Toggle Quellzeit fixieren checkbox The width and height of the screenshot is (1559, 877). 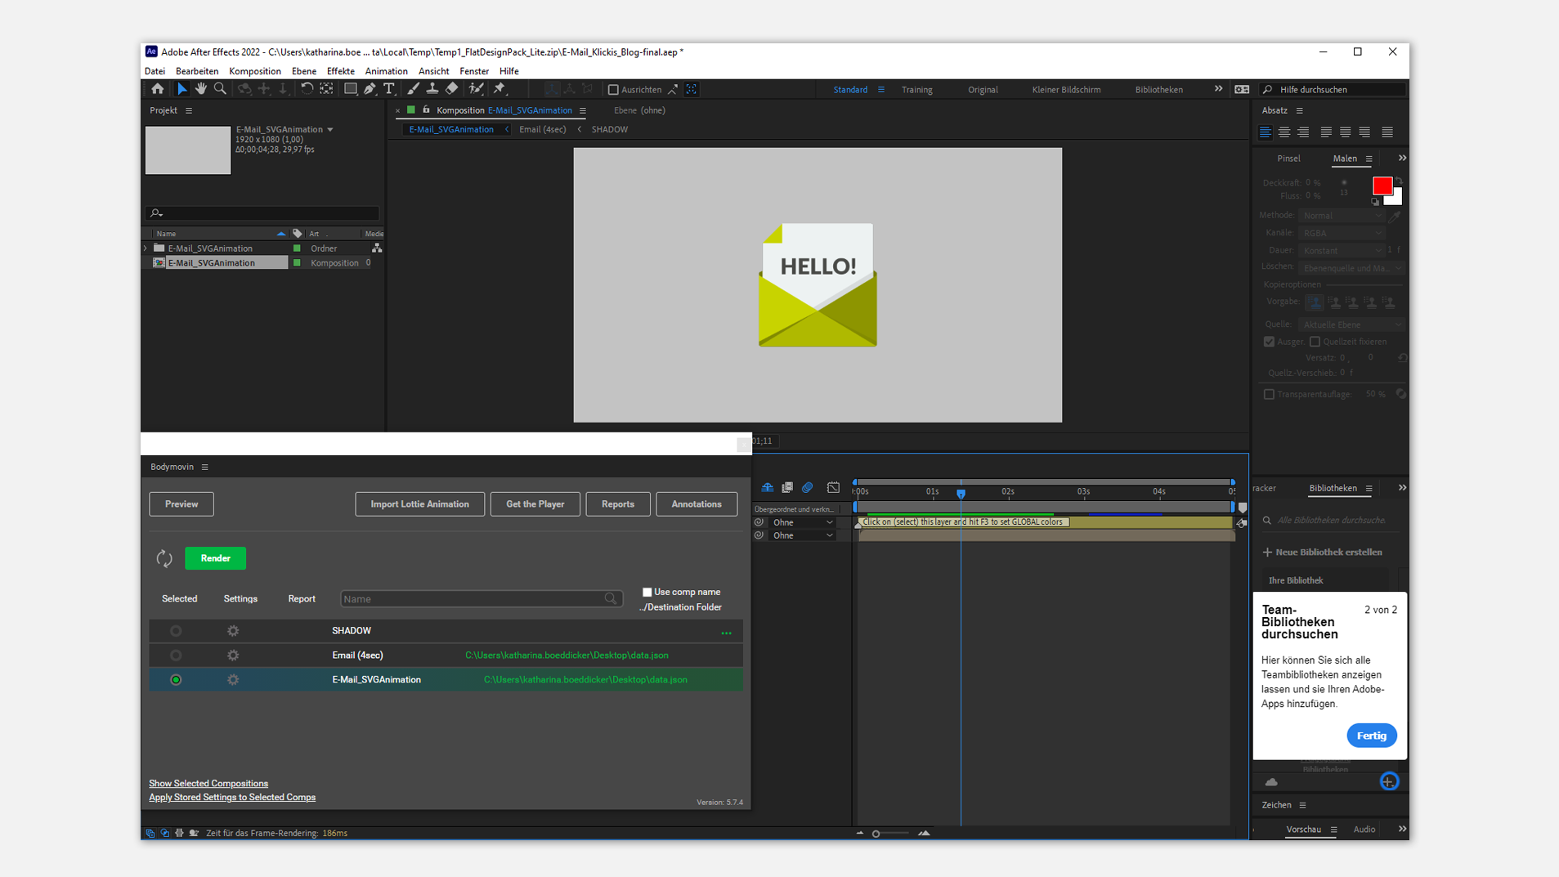click(x=1315, y=342)
